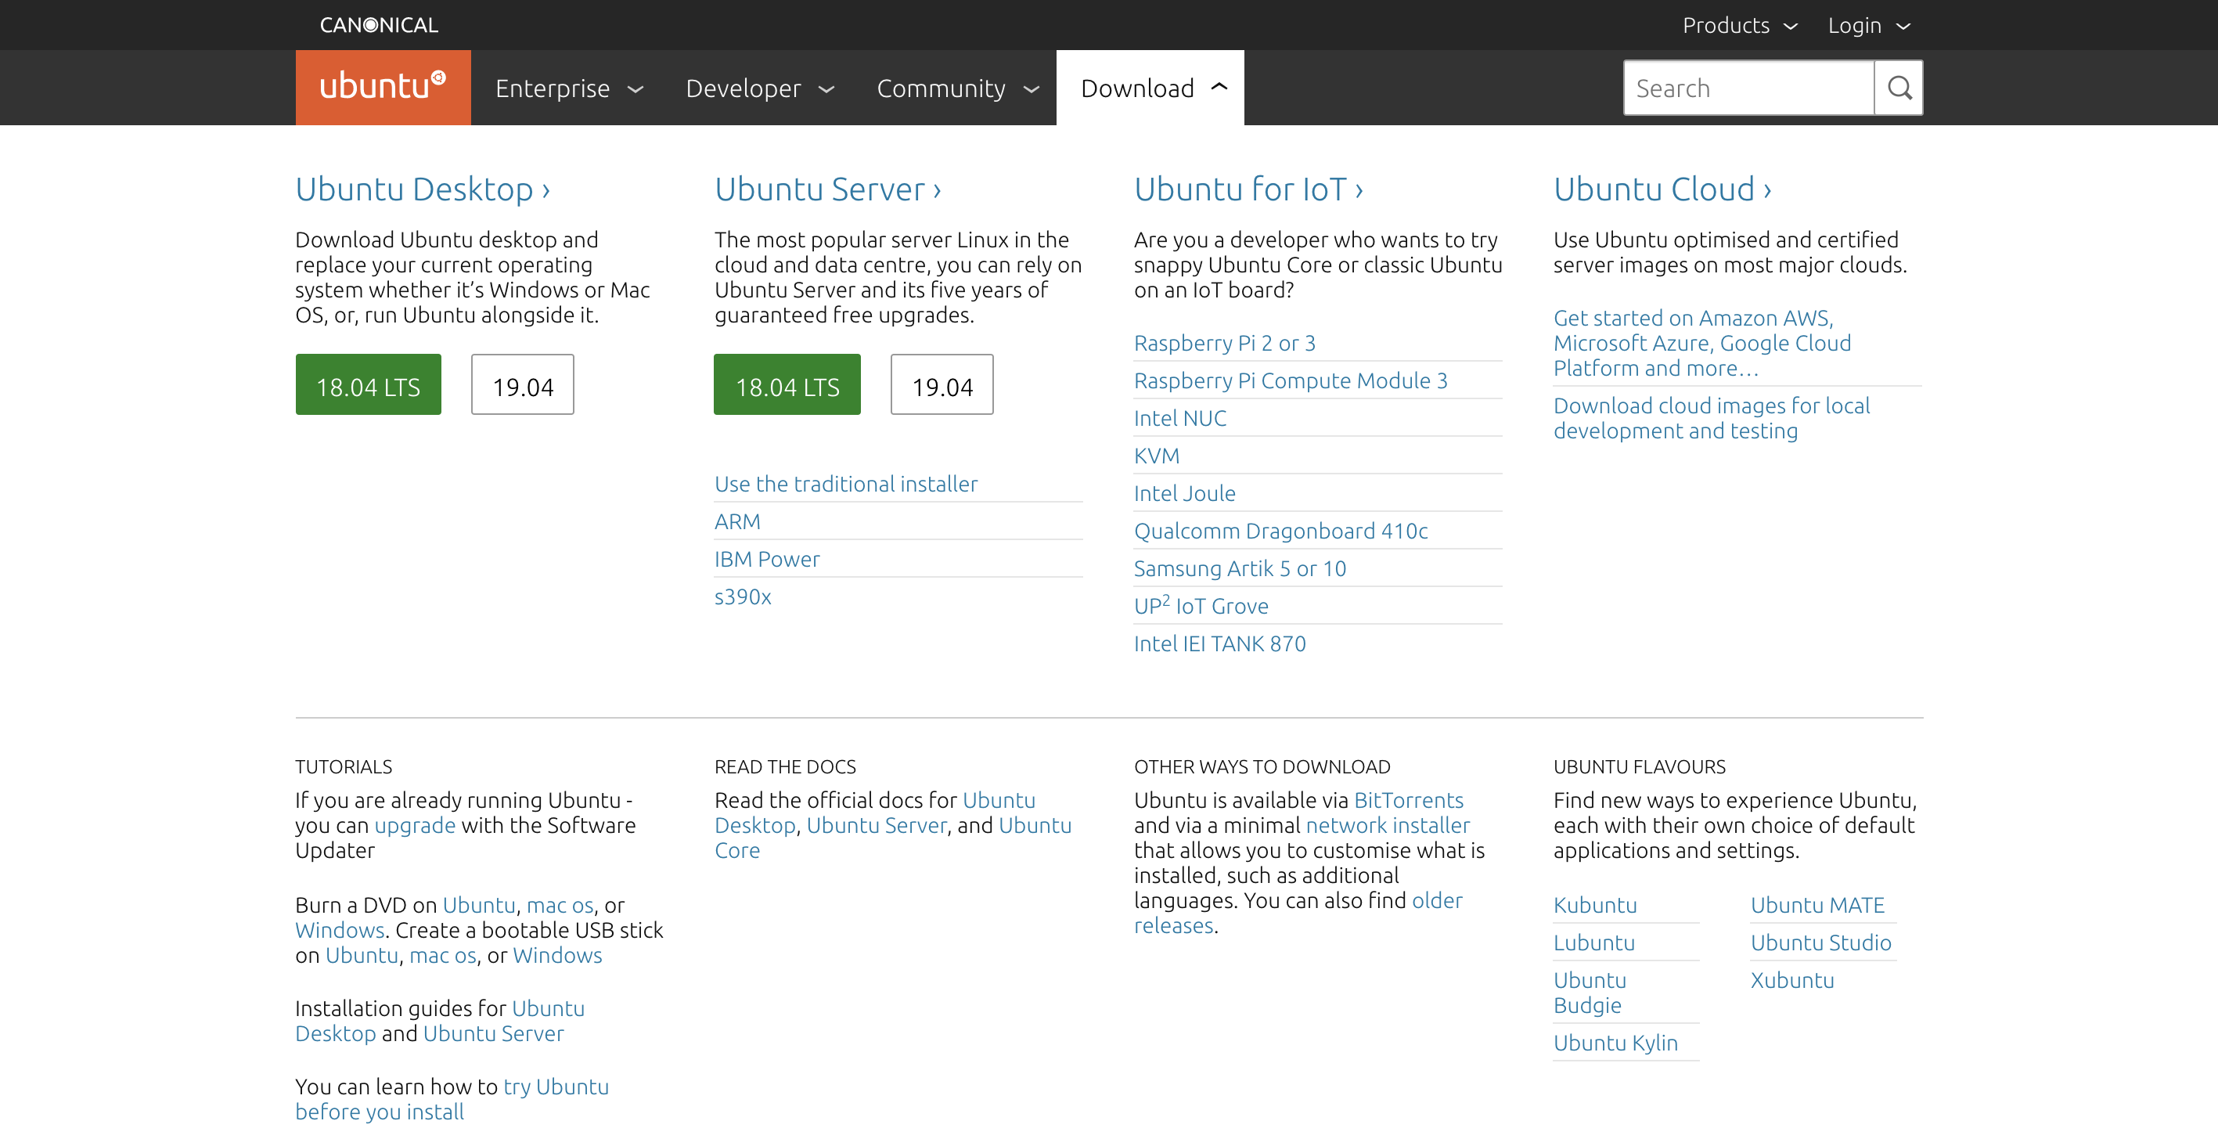2218x1146 pixels.
Task: Click the Canonical logo
Action: click(x=379, y=25)
